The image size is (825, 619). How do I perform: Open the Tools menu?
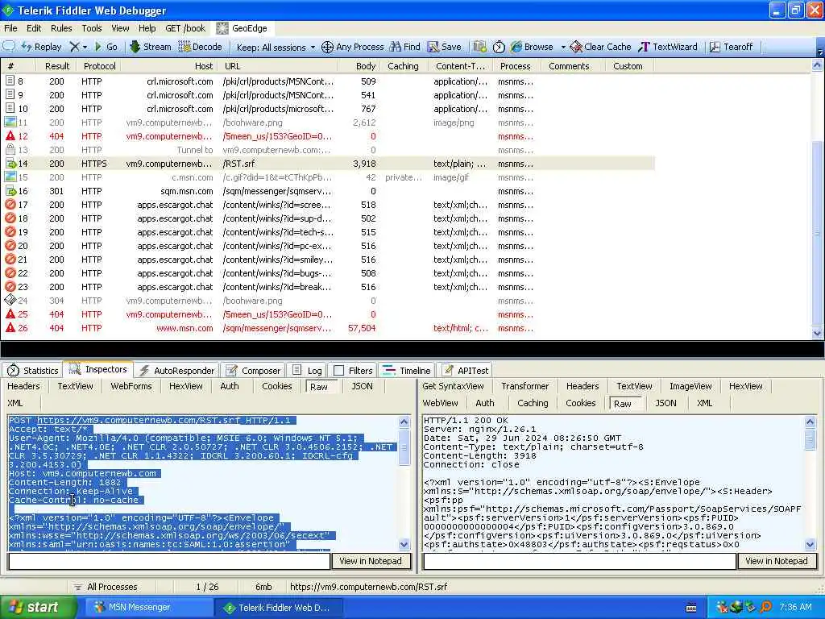[92, 28]
